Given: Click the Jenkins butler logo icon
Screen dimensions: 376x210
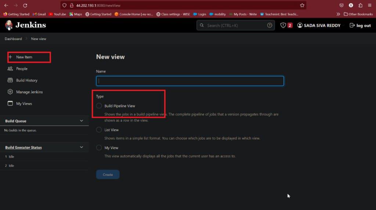Looking at the screenshot, I should click(x=9, y=25).
